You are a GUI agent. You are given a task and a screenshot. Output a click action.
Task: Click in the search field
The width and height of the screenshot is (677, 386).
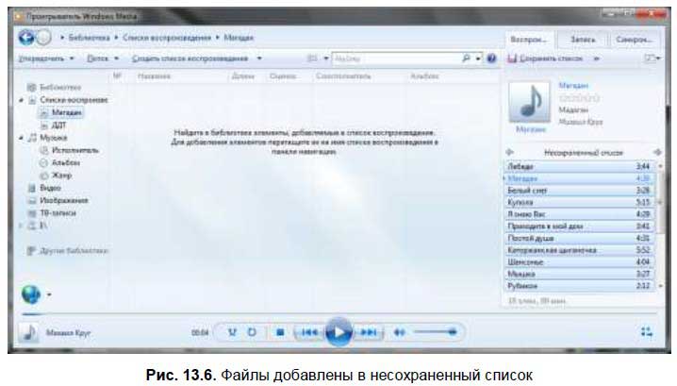click(396, 58)
